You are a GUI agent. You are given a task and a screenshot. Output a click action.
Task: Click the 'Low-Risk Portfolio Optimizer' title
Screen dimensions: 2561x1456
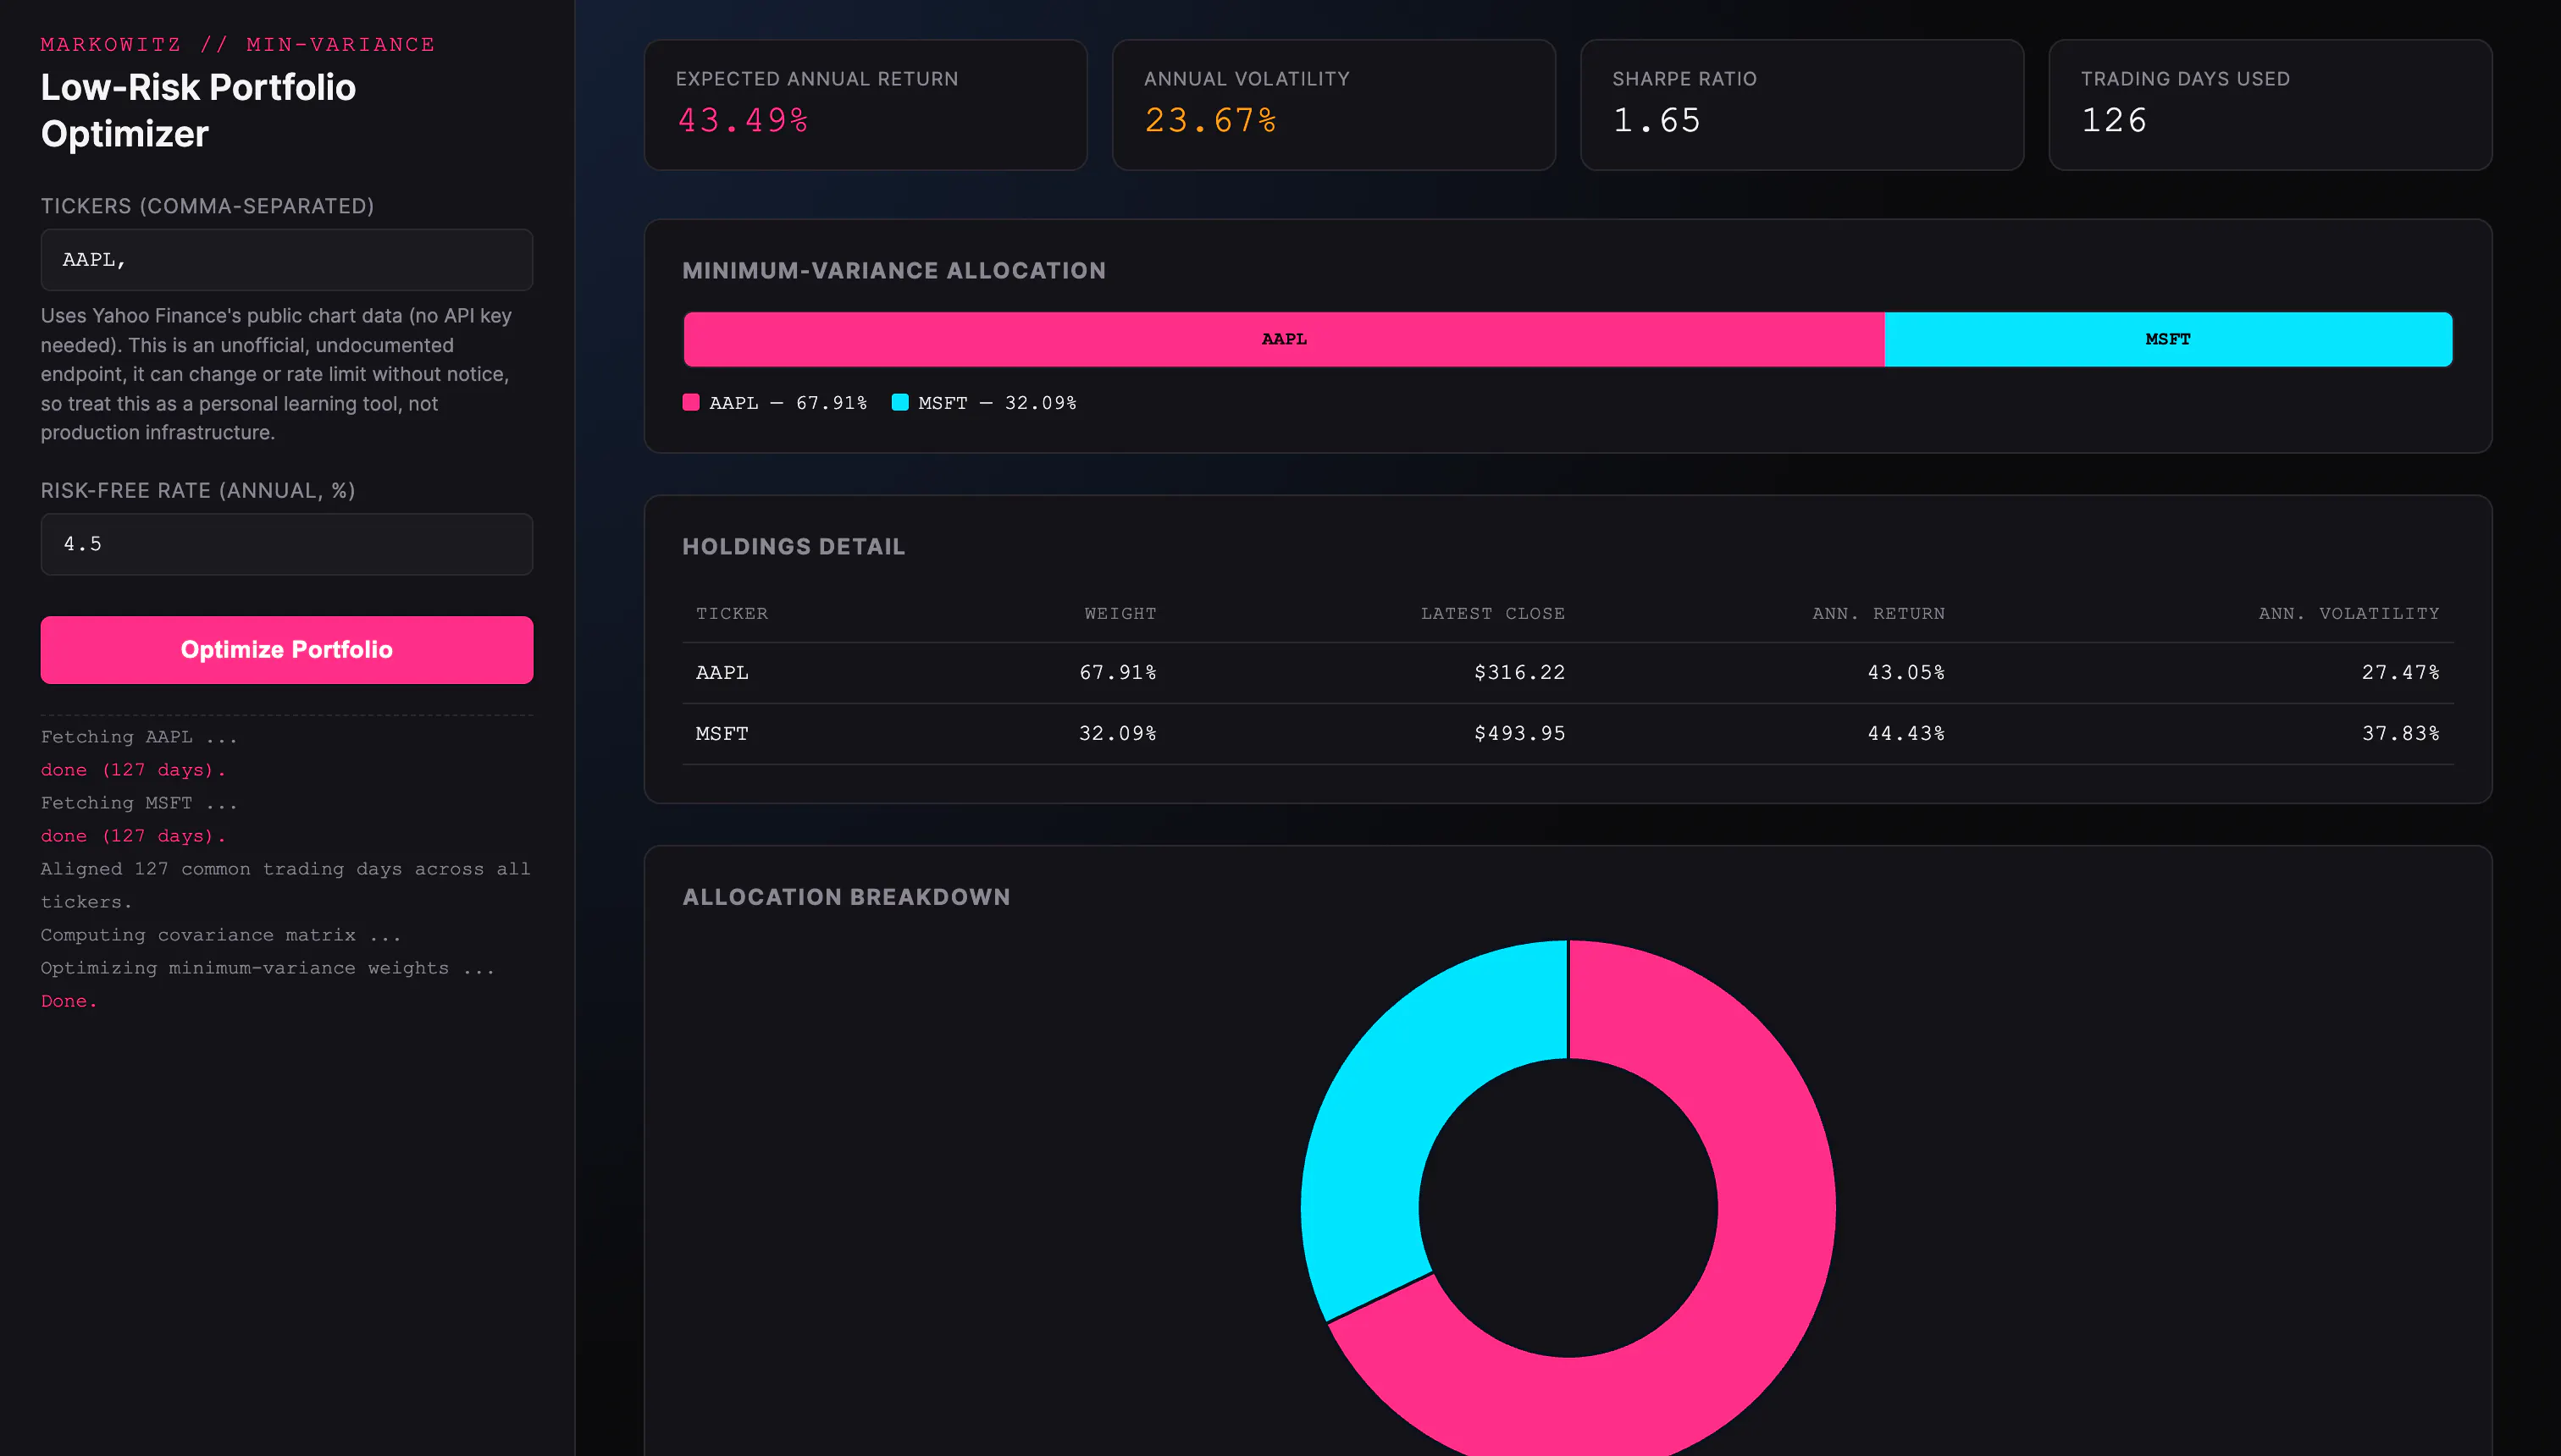(x=198, y=111)
